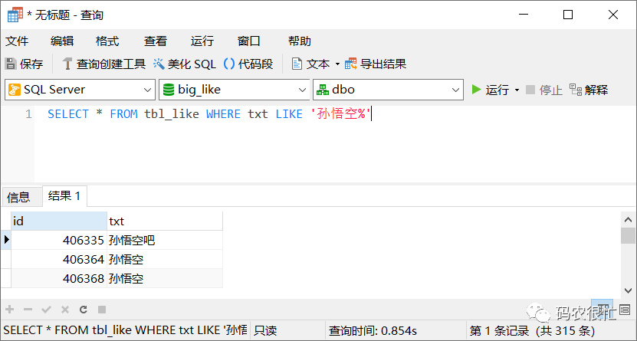This screenshot has width=637, height=341.
Task: Select the txt cell 孙悟空吧
Action: point(165,241)
